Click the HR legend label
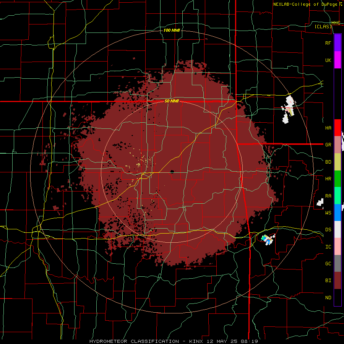 tap(328, 179)
